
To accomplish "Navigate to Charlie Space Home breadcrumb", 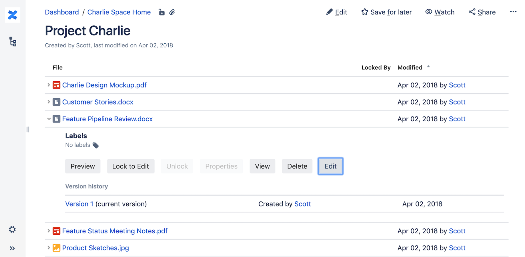I will (119, 12).
